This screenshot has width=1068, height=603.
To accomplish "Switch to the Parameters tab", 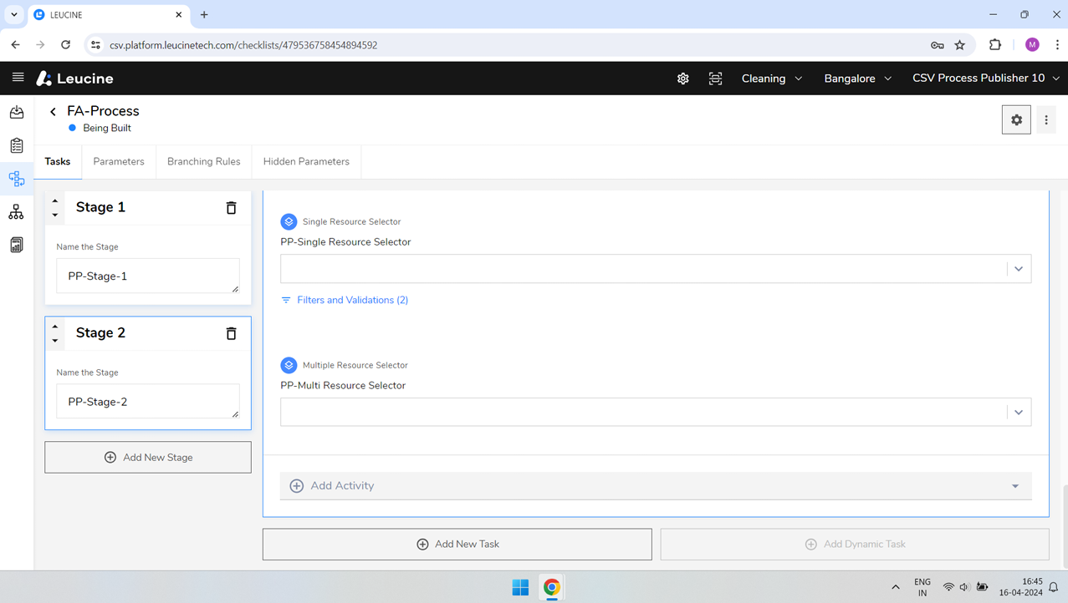I will point(118,161).
